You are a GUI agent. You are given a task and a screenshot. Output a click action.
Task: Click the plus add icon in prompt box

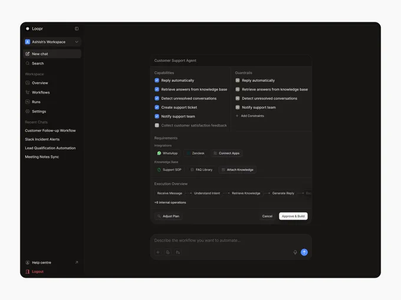(x=158, y=252)
